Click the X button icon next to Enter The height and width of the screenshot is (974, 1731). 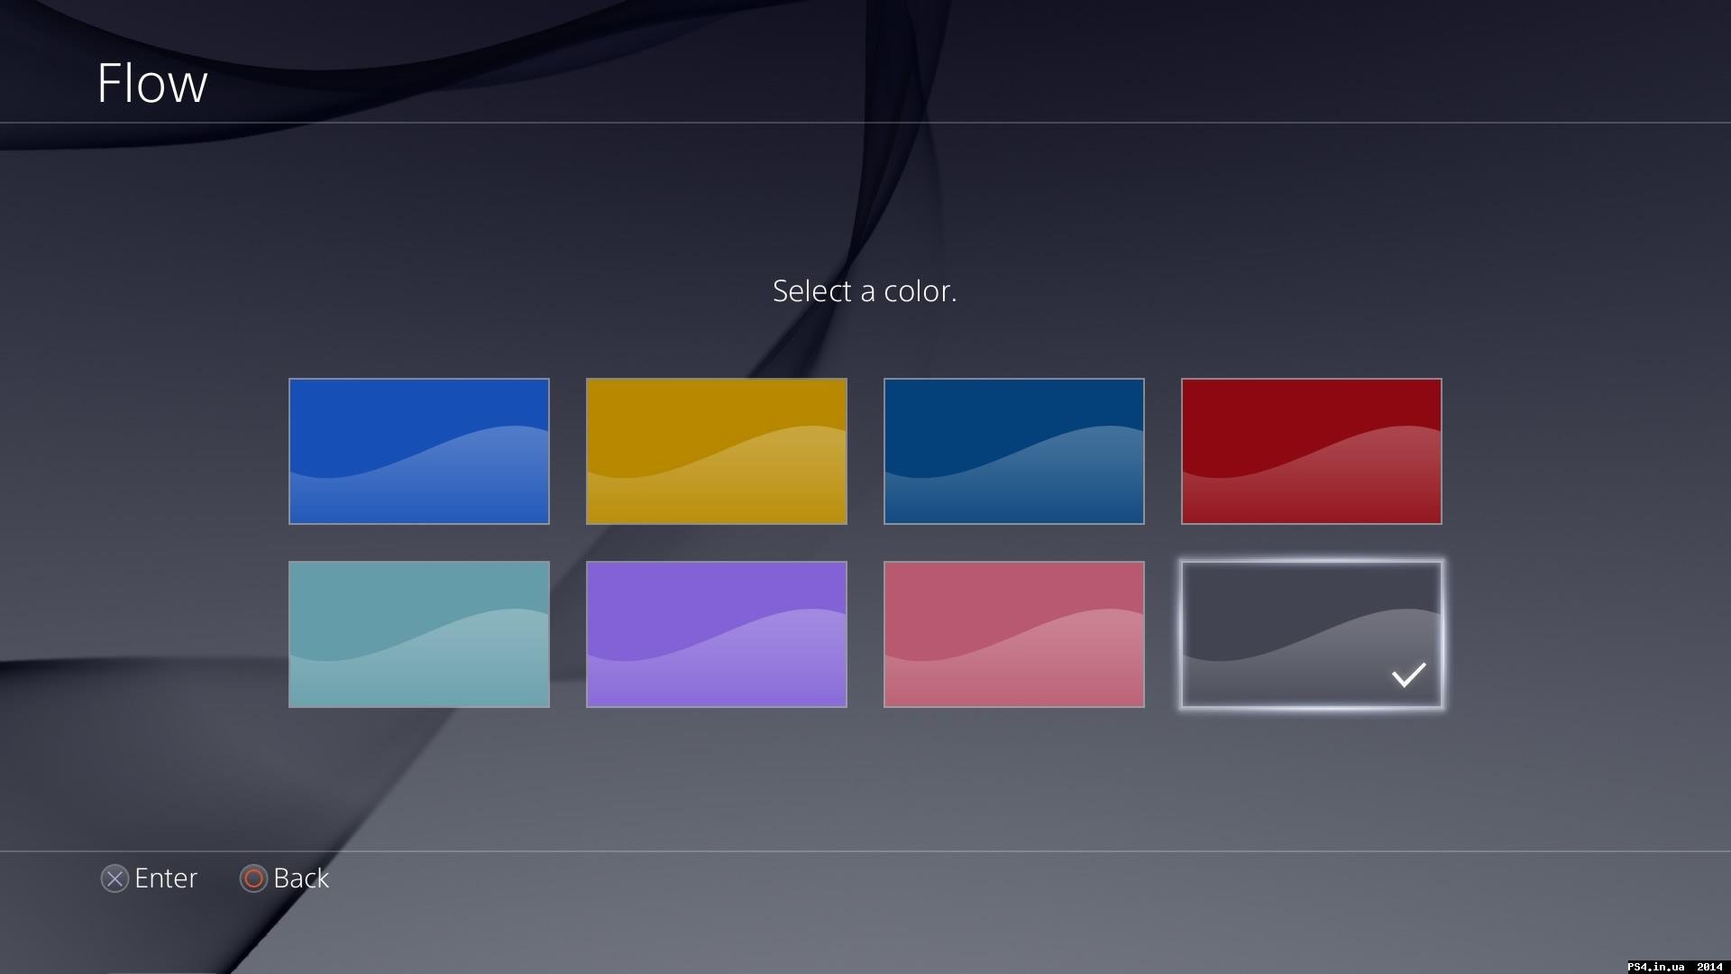[114, 878]
